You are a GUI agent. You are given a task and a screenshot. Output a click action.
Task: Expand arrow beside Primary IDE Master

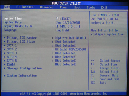coord(5,38)
